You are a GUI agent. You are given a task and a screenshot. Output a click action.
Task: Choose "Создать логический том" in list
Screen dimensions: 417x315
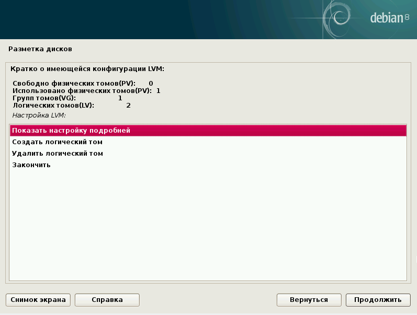57,142
